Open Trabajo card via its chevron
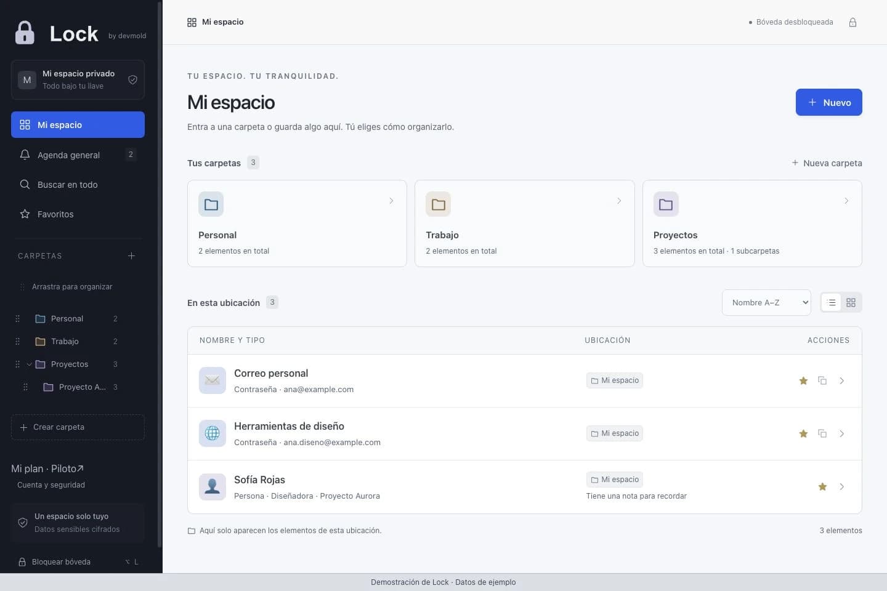This screenshot has height=591, width=887. pos(619,201)
